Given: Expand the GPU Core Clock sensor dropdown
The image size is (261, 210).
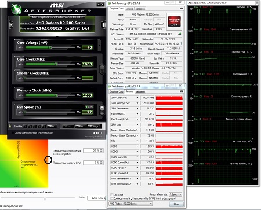Looking at the screenshot, I should pyautogui.click(x=137, y=98).
